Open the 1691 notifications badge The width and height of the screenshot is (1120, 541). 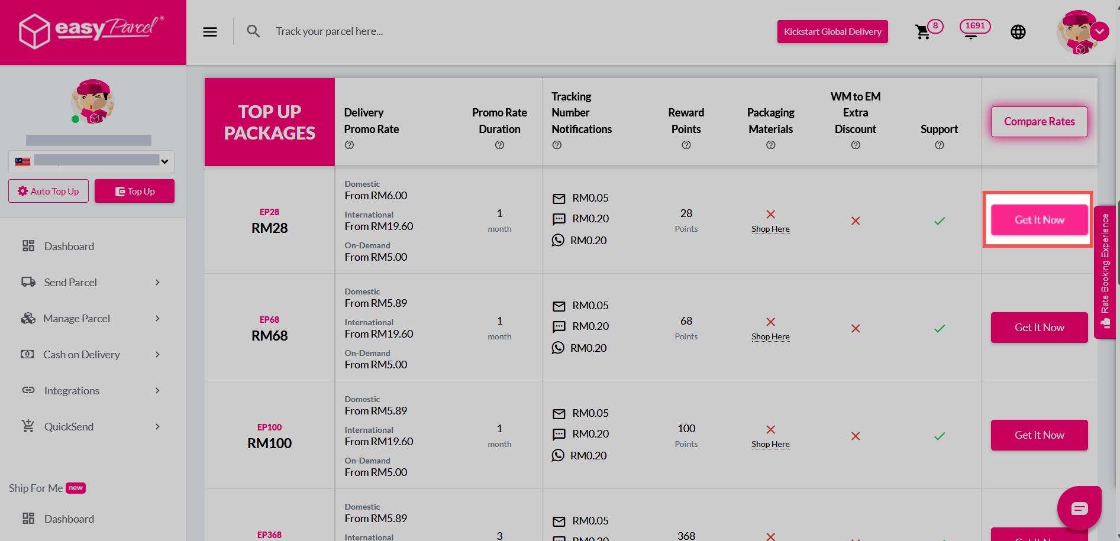(975, 27)
